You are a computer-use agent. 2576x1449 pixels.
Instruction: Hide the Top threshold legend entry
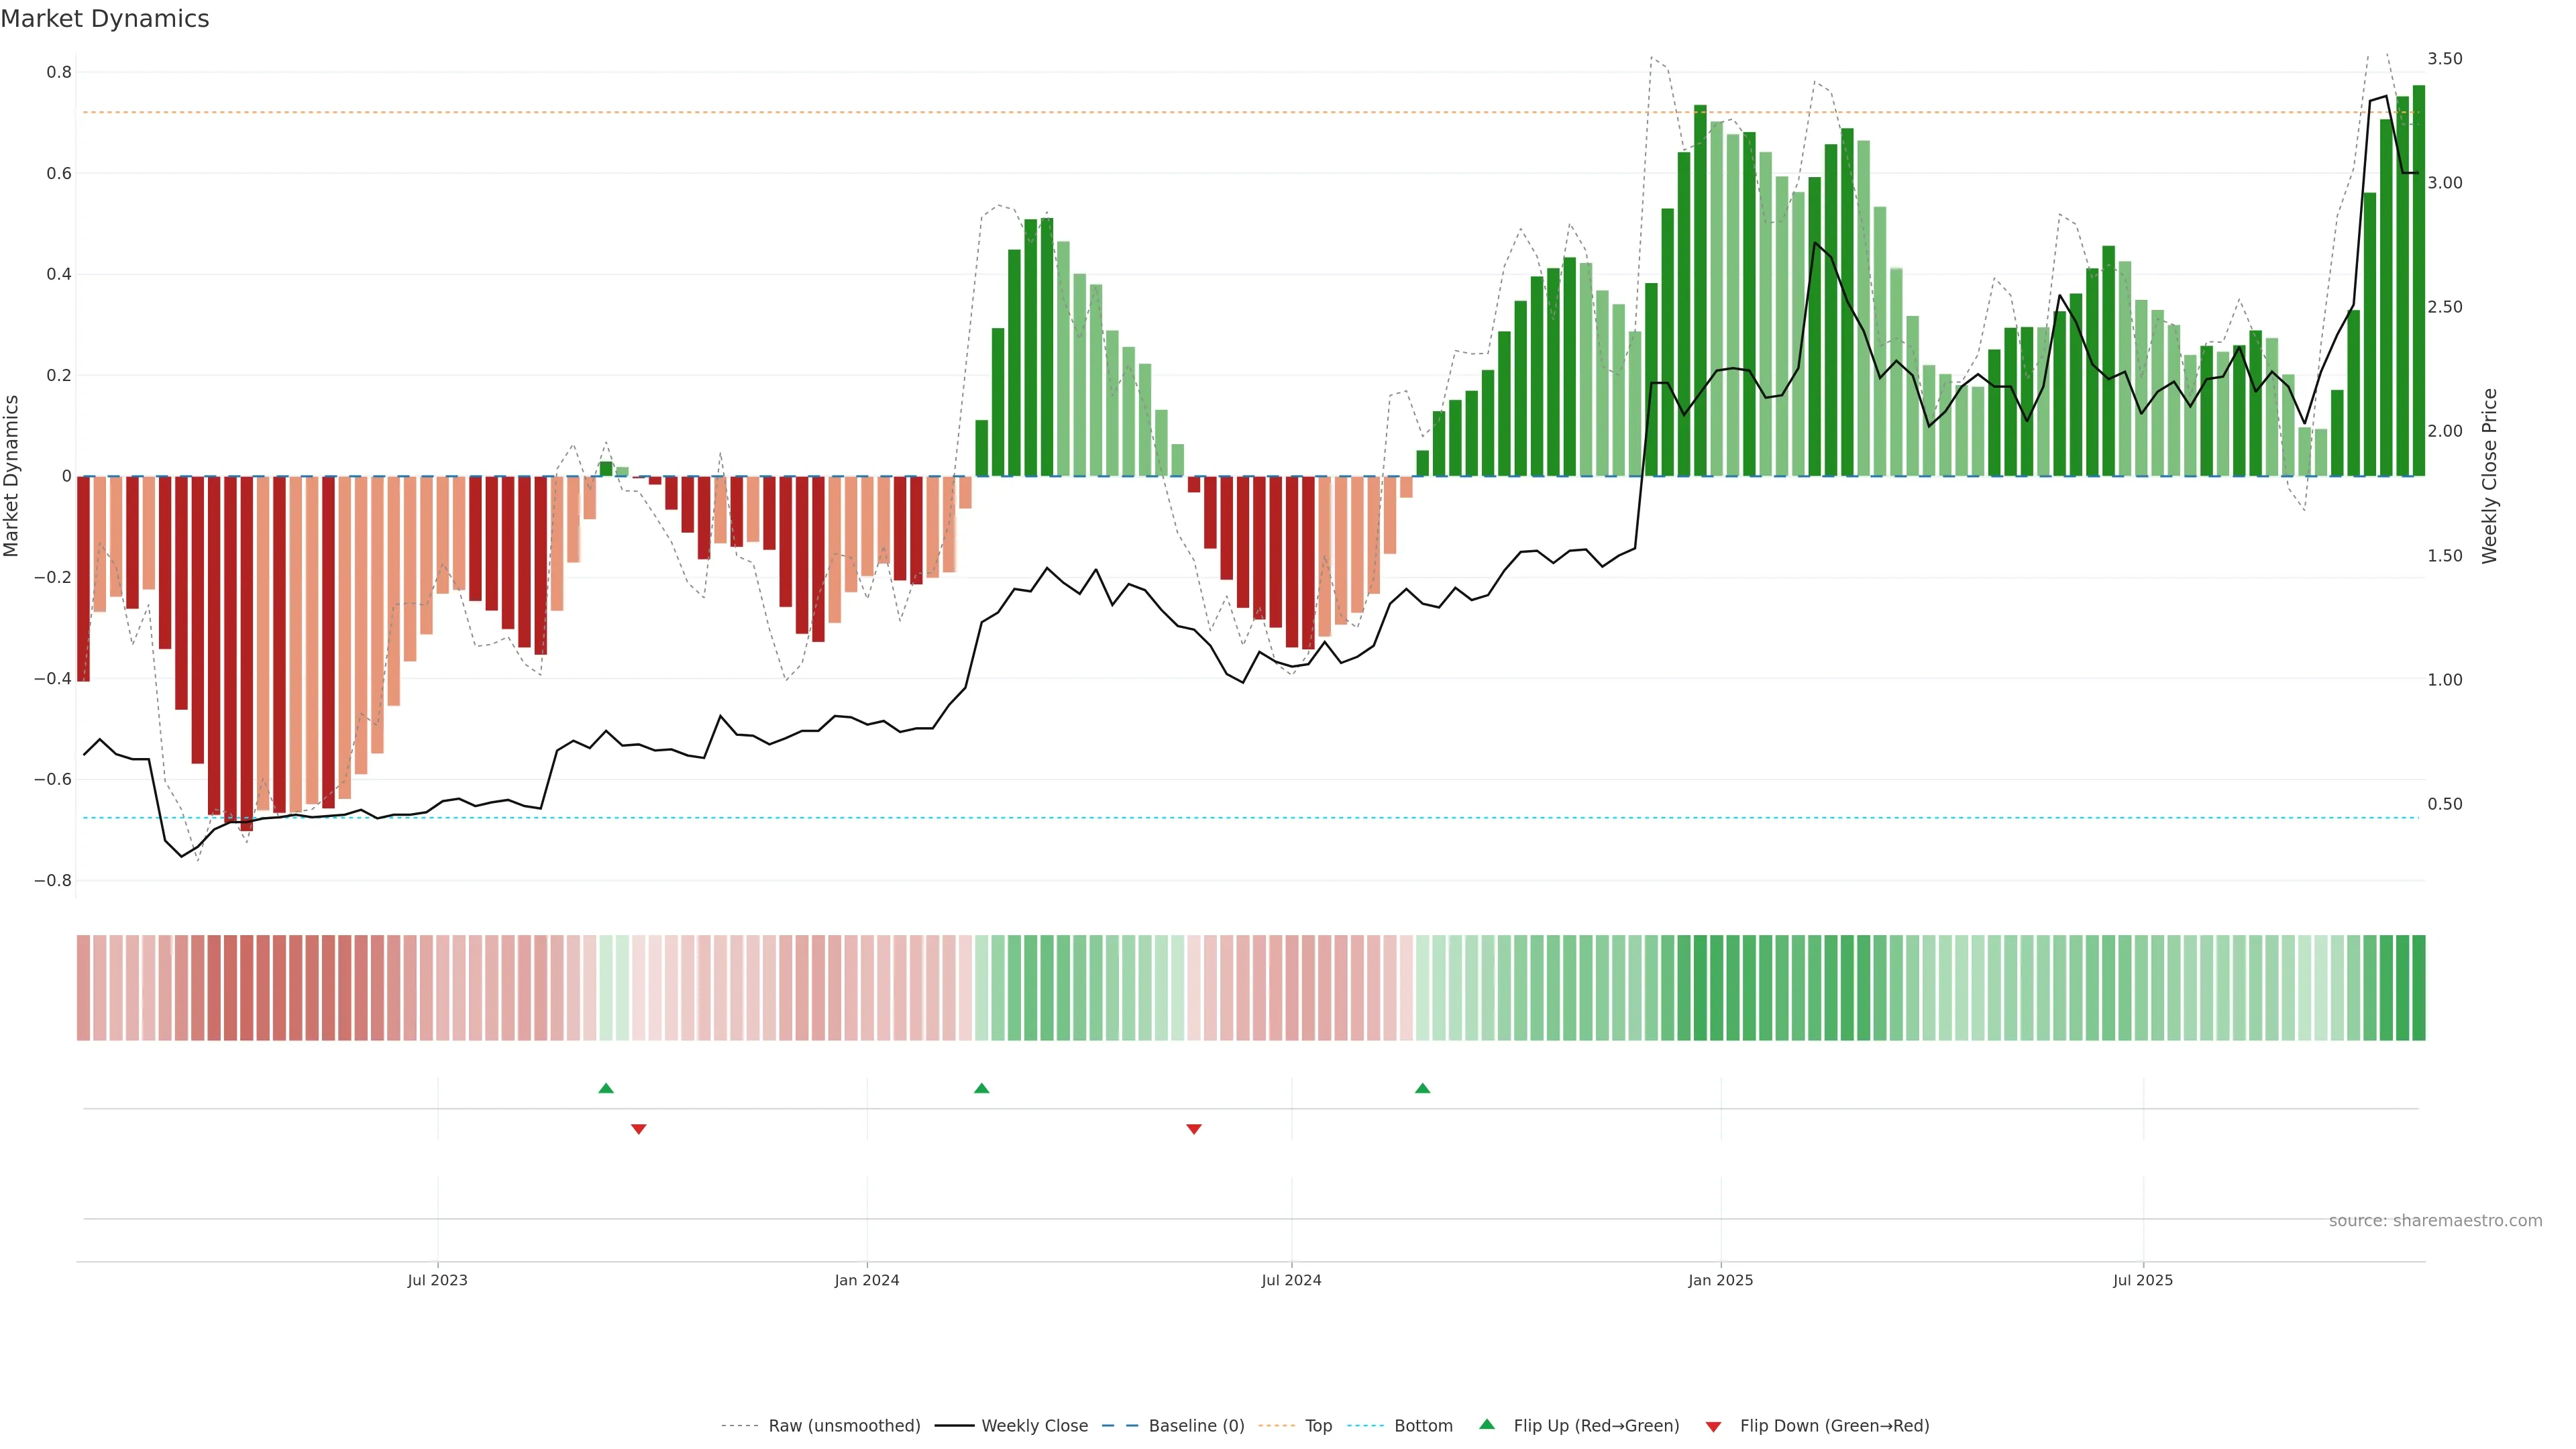[1318, 1426]
